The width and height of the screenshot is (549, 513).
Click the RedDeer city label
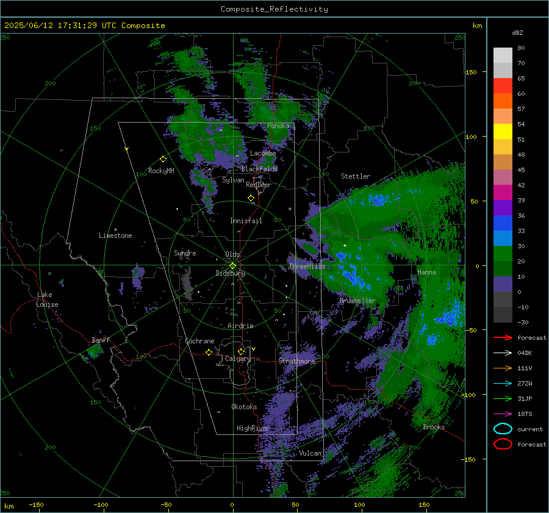259,185
